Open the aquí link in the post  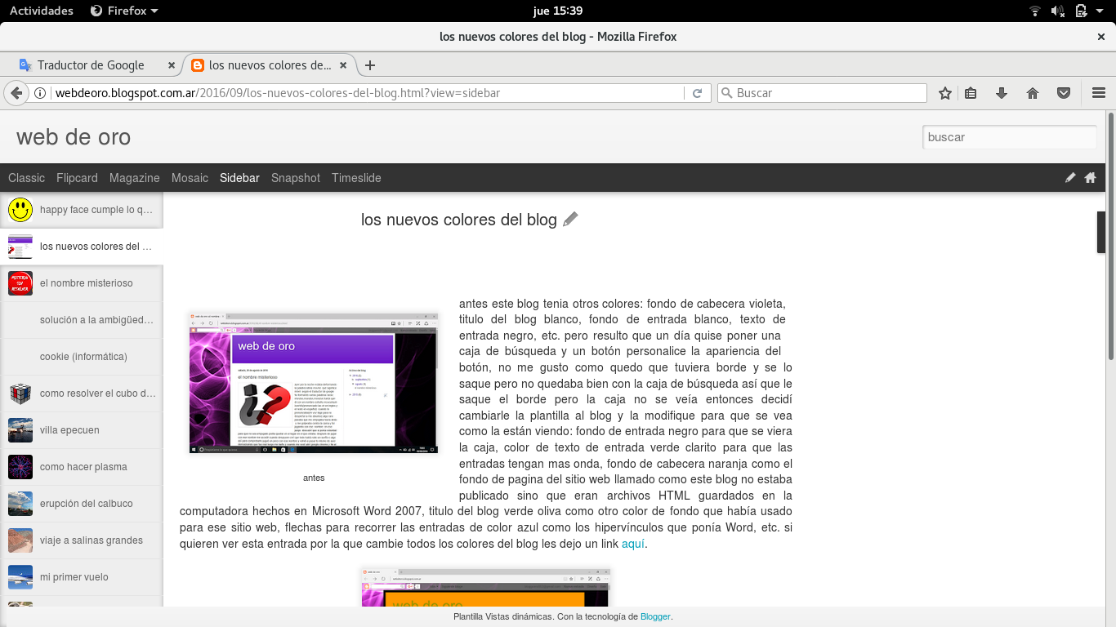633,544
